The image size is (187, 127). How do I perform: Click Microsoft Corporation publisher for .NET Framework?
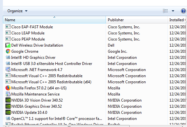(127, 70)
